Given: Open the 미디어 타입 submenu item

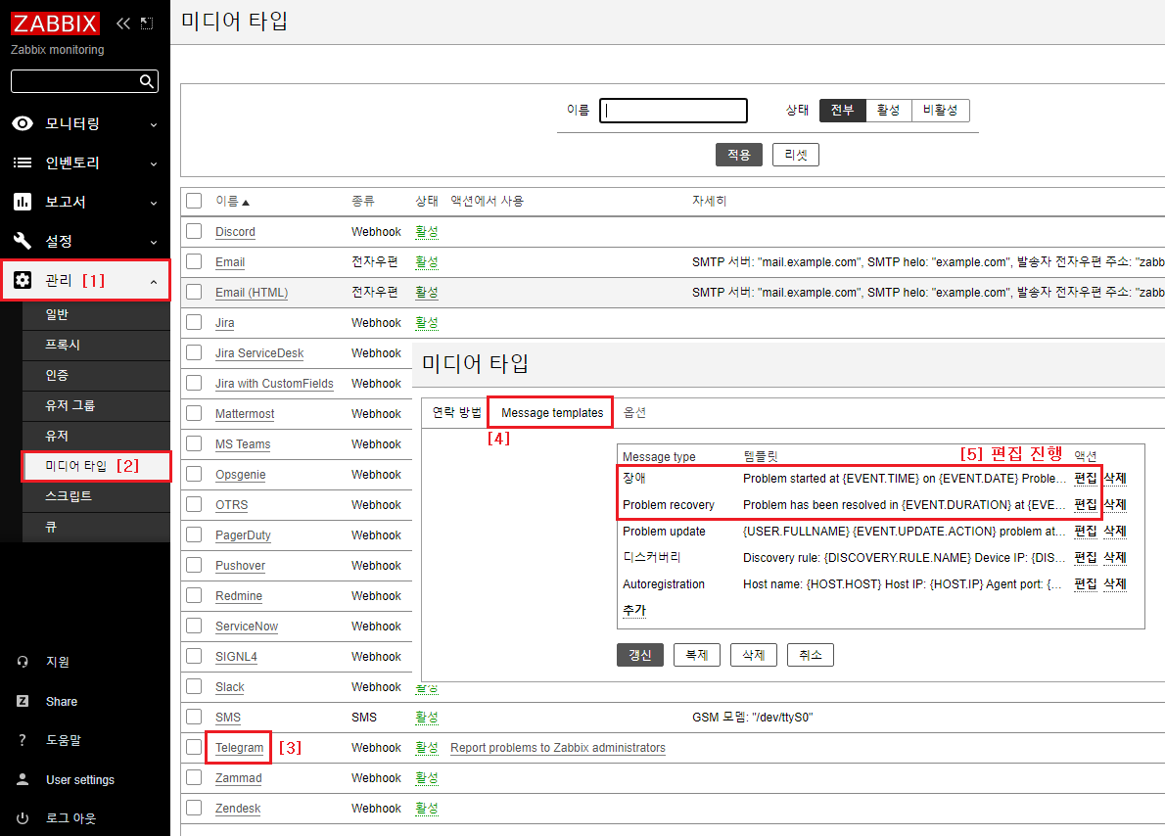Looking at the screenshot, I should coord(96,466).
